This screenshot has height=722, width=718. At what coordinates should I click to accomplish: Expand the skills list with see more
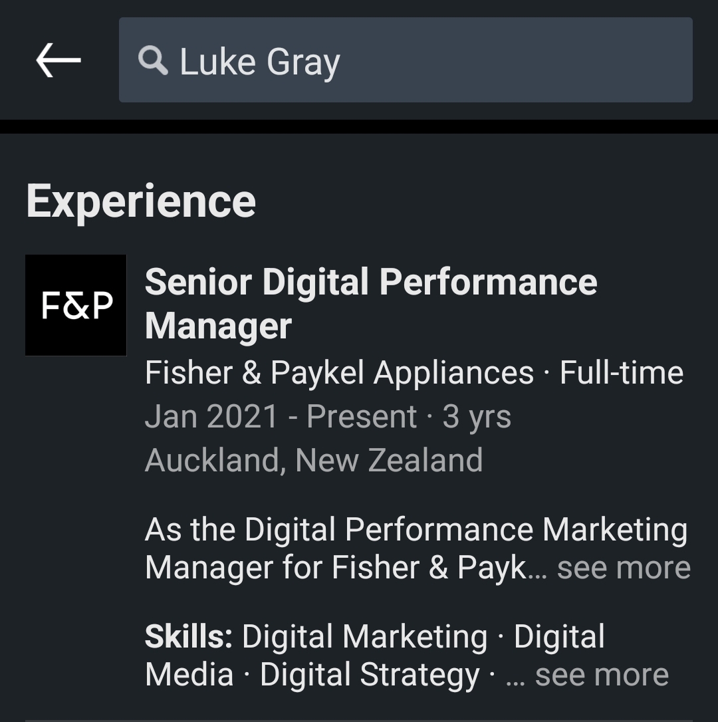pyautogui.click(x=602, y=675)
